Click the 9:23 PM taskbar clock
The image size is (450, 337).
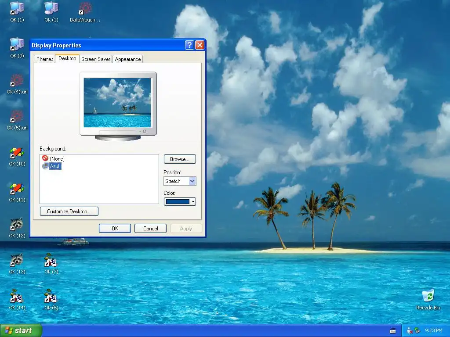(x=433, y=331)
